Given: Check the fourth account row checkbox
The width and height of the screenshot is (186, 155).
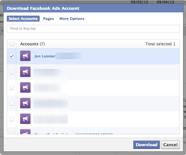Looking at the screenshot, I should click(12, 103).
